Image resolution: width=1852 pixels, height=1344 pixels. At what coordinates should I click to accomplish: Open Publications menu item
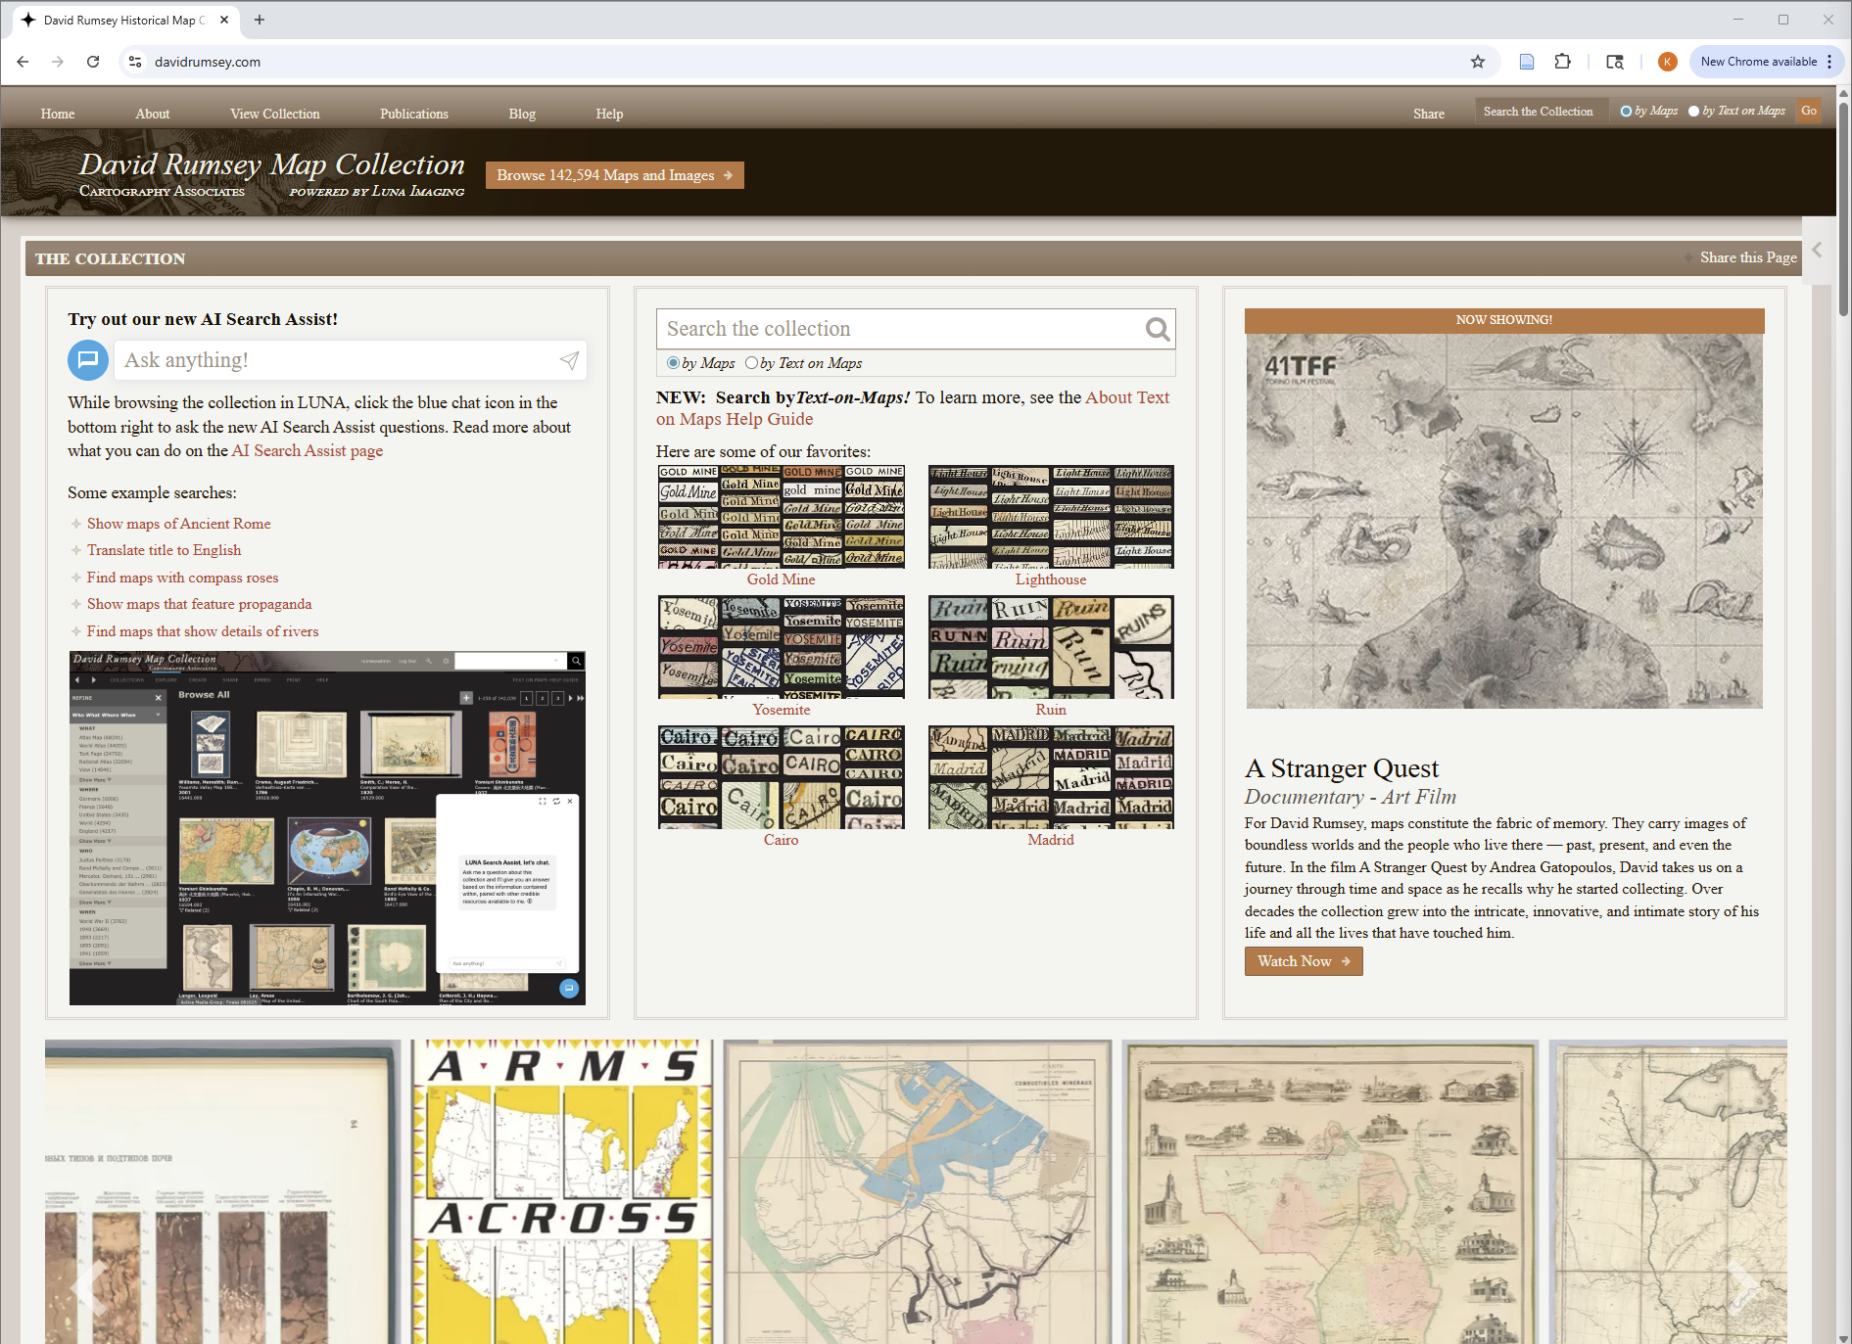[414, 114]
